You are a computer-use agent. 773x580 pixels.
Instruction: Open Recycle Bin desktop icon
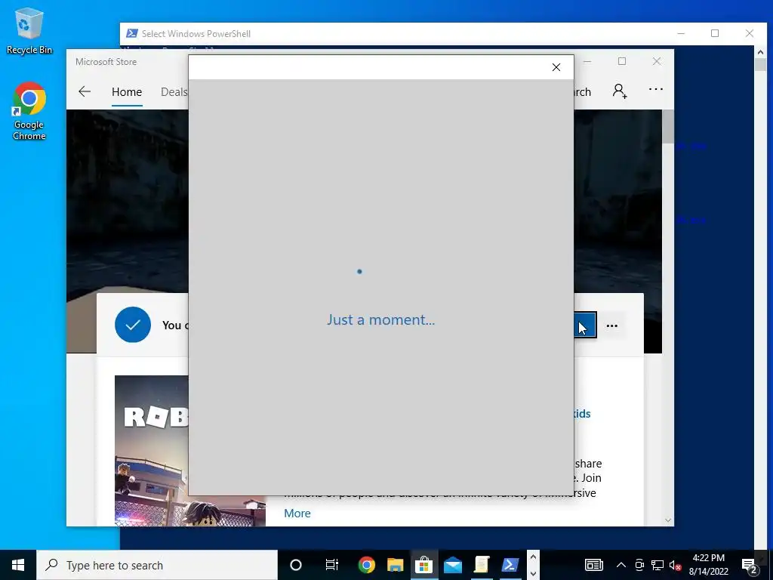point(29,30)
